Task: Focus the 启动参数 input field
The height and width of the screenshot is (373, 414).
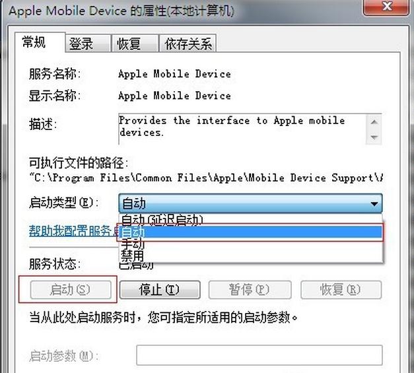Action: (x=259, y=355)
